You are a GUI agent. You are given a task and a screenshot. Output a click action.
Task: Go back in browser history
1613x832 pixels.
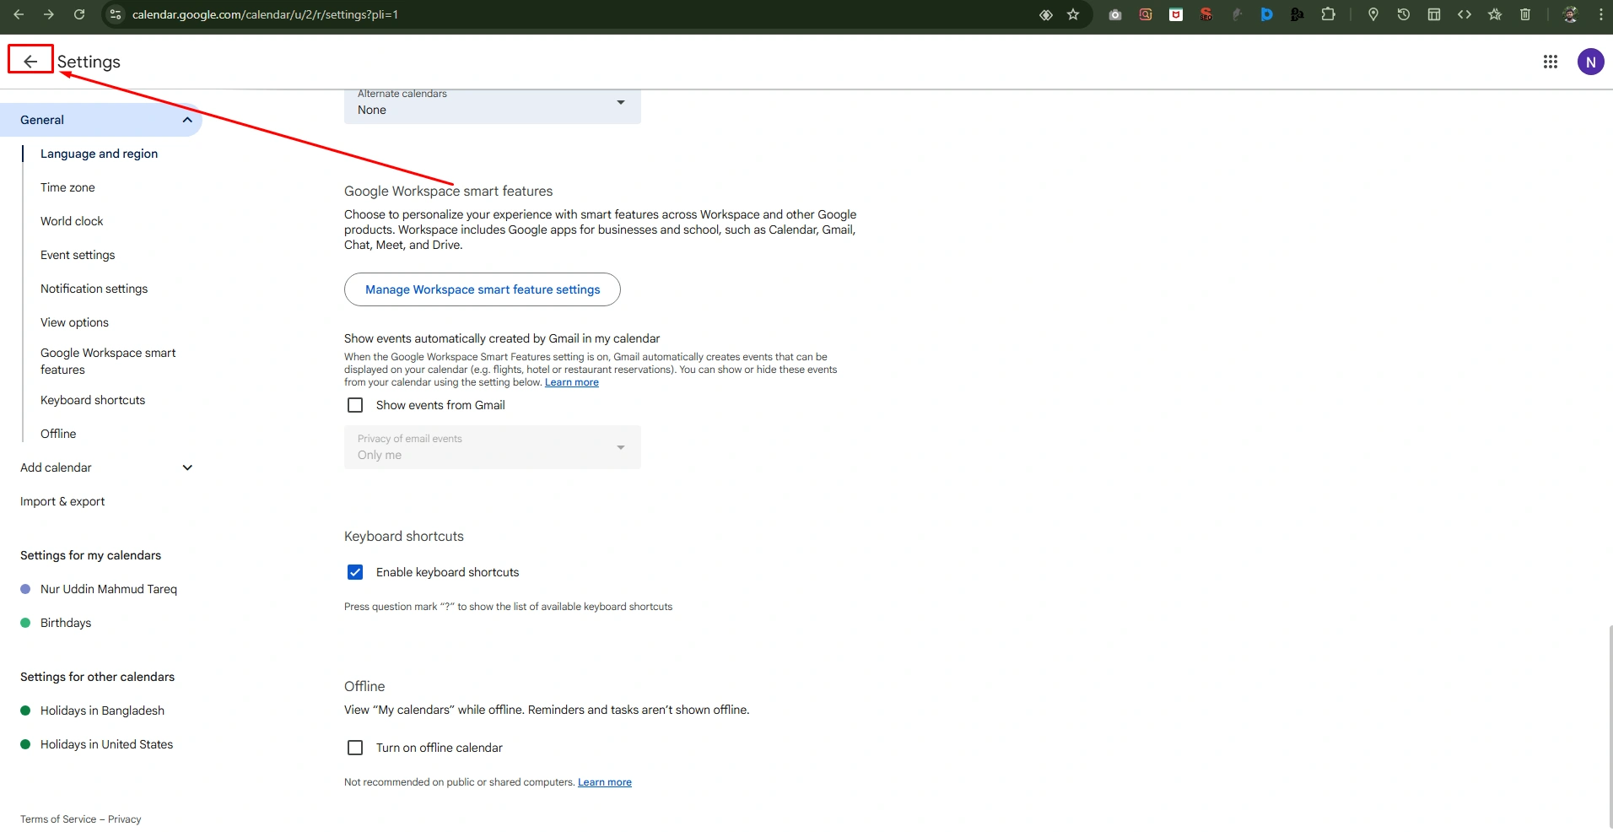[x=19, y=14]
